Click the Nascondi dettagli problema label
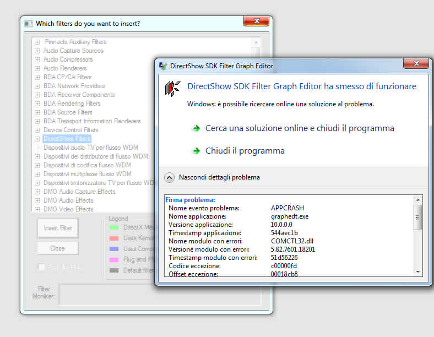Screen dimensions: 434x337 (x=219, y=177)
